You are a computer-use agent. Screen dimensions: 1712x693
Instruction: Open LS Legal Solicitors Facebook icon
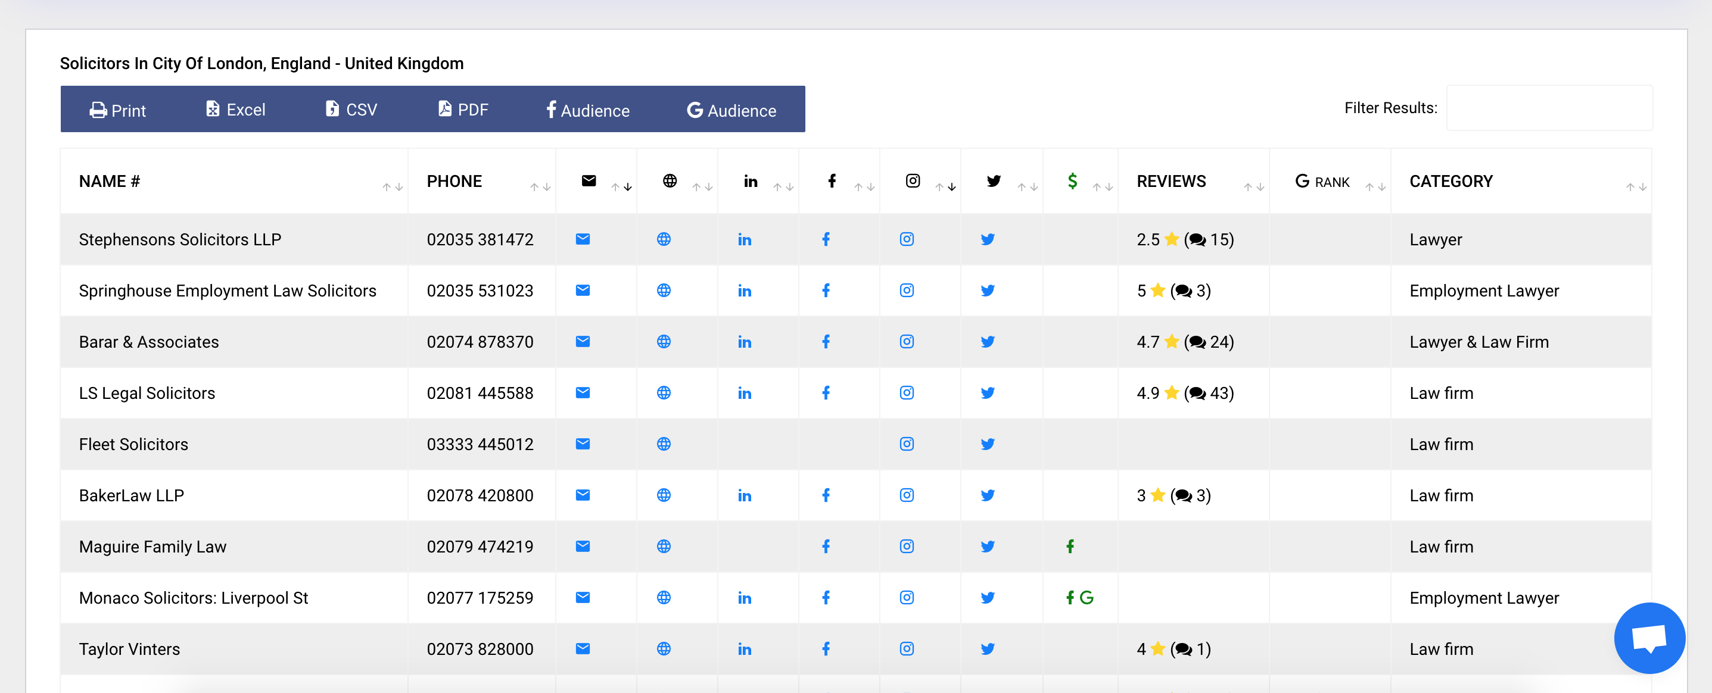826,393
